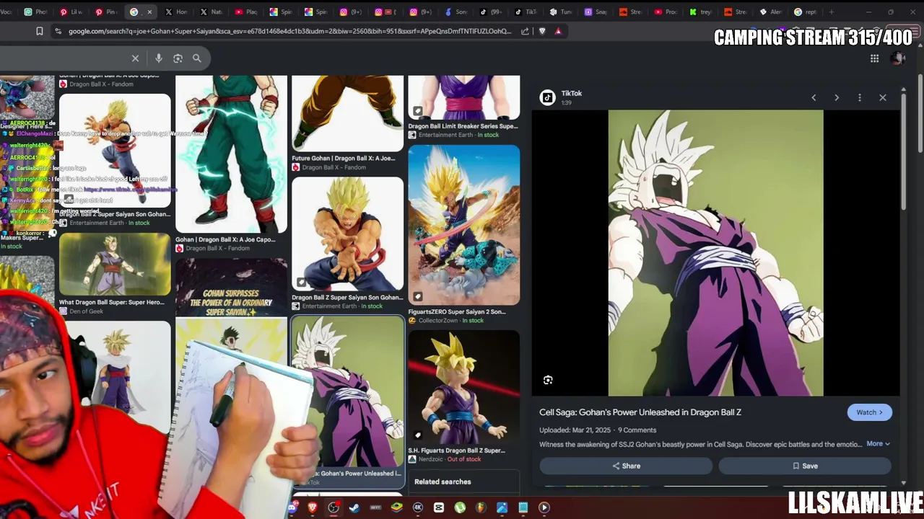Click the preview panel scrollbar
The width and height of the screenshot is (924, 519).
(904, 151)
